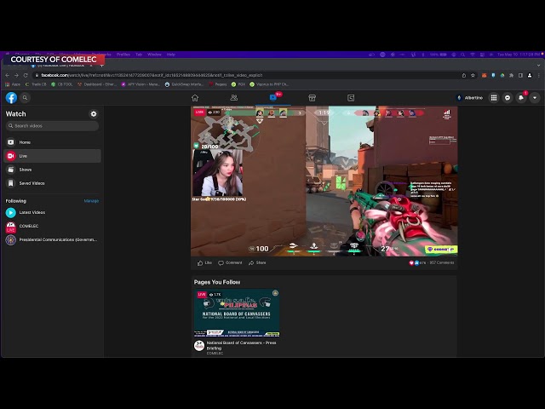The width and height of the screenshot is (545, 409).
Task: Select Home in Watch sidebar
Action: (x=52, y=142)
